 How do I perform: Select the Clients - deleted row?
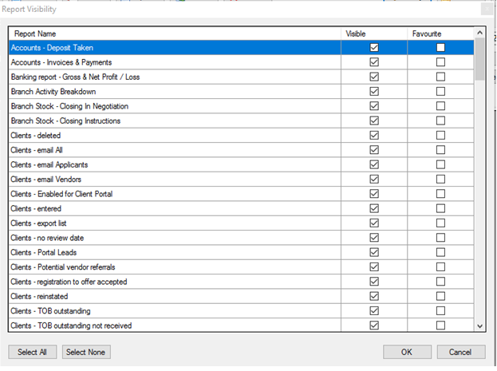(x=241, y=135)
